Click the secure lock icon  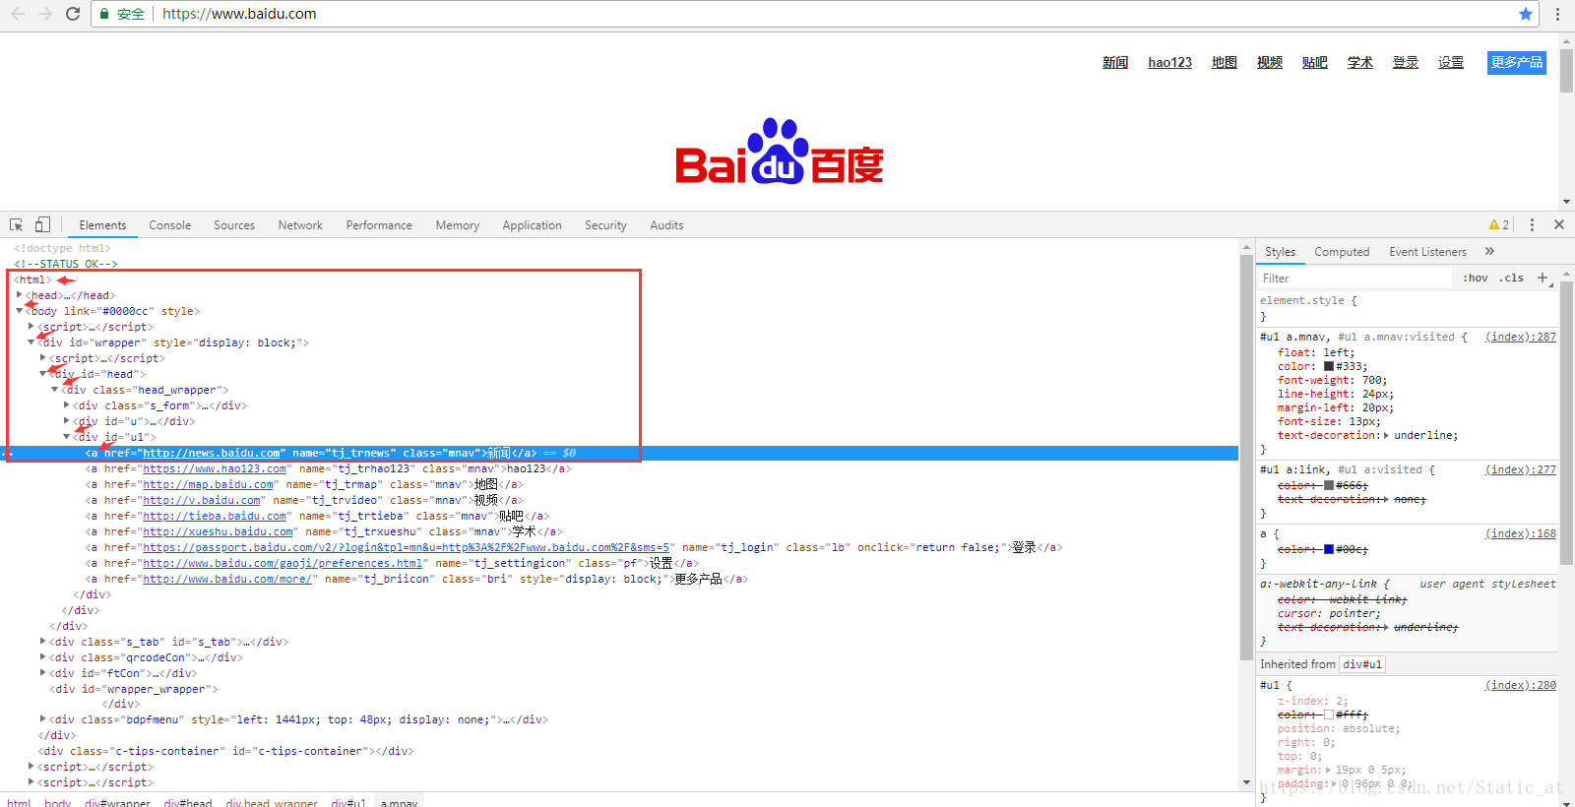coord(104,14)
